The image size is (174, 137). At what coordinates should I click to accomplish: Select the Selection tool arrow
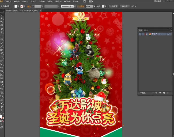coord(2,15)
